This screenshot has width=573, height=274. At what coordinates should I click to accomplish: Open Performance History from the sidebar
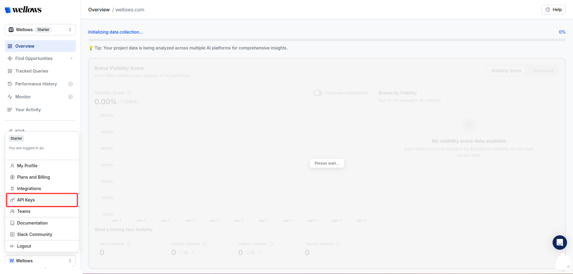(36, 84)
